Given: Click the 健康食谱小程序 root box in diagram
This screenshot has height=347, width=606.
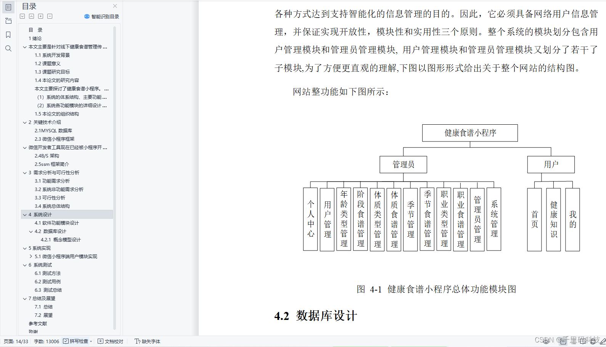Looking at the screenshot, I should (x=470, y=133).
